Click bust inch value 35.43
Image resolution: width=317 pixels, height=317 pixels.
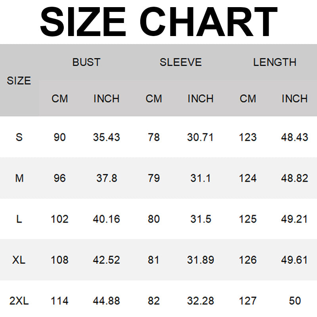106,137
